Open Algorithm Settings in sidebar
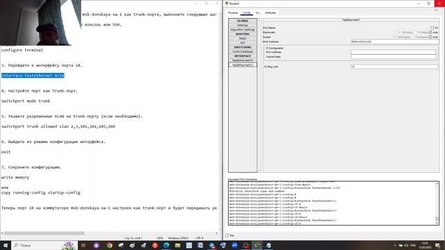Viewport: 445px width, 250px height. tap(243, 29)
